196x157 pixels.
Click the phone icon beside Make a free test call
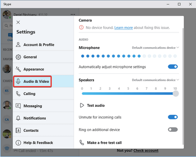coord(82,143)
